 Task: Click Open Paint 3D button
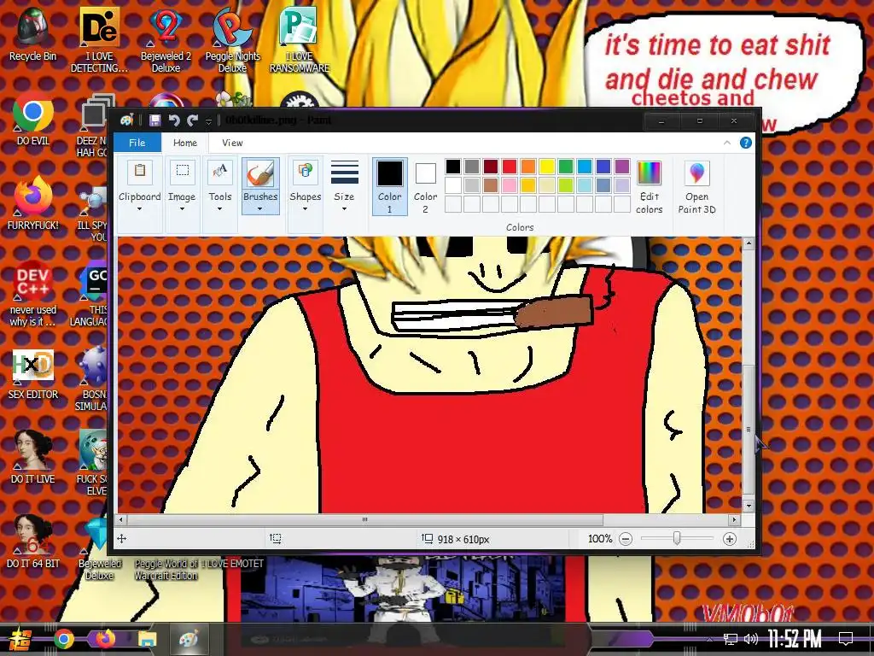(696, 187)
